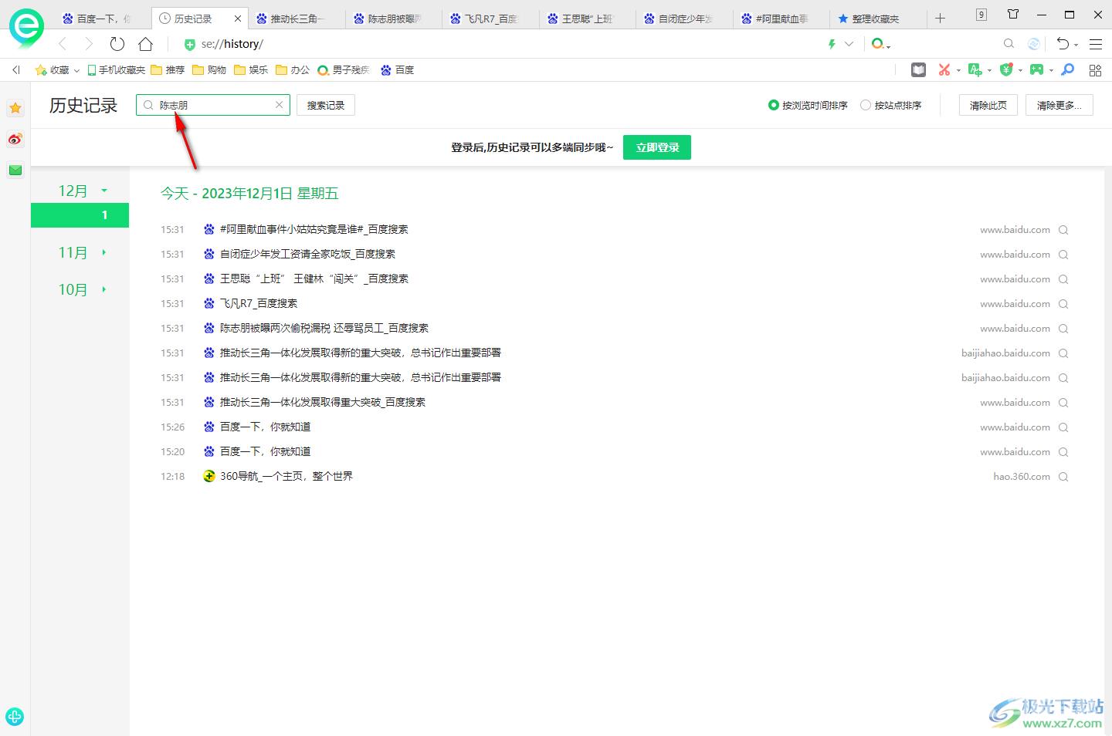Click the blue key password icon
The width and height of the screenshot is (1112, 736).
point(1068,70)
